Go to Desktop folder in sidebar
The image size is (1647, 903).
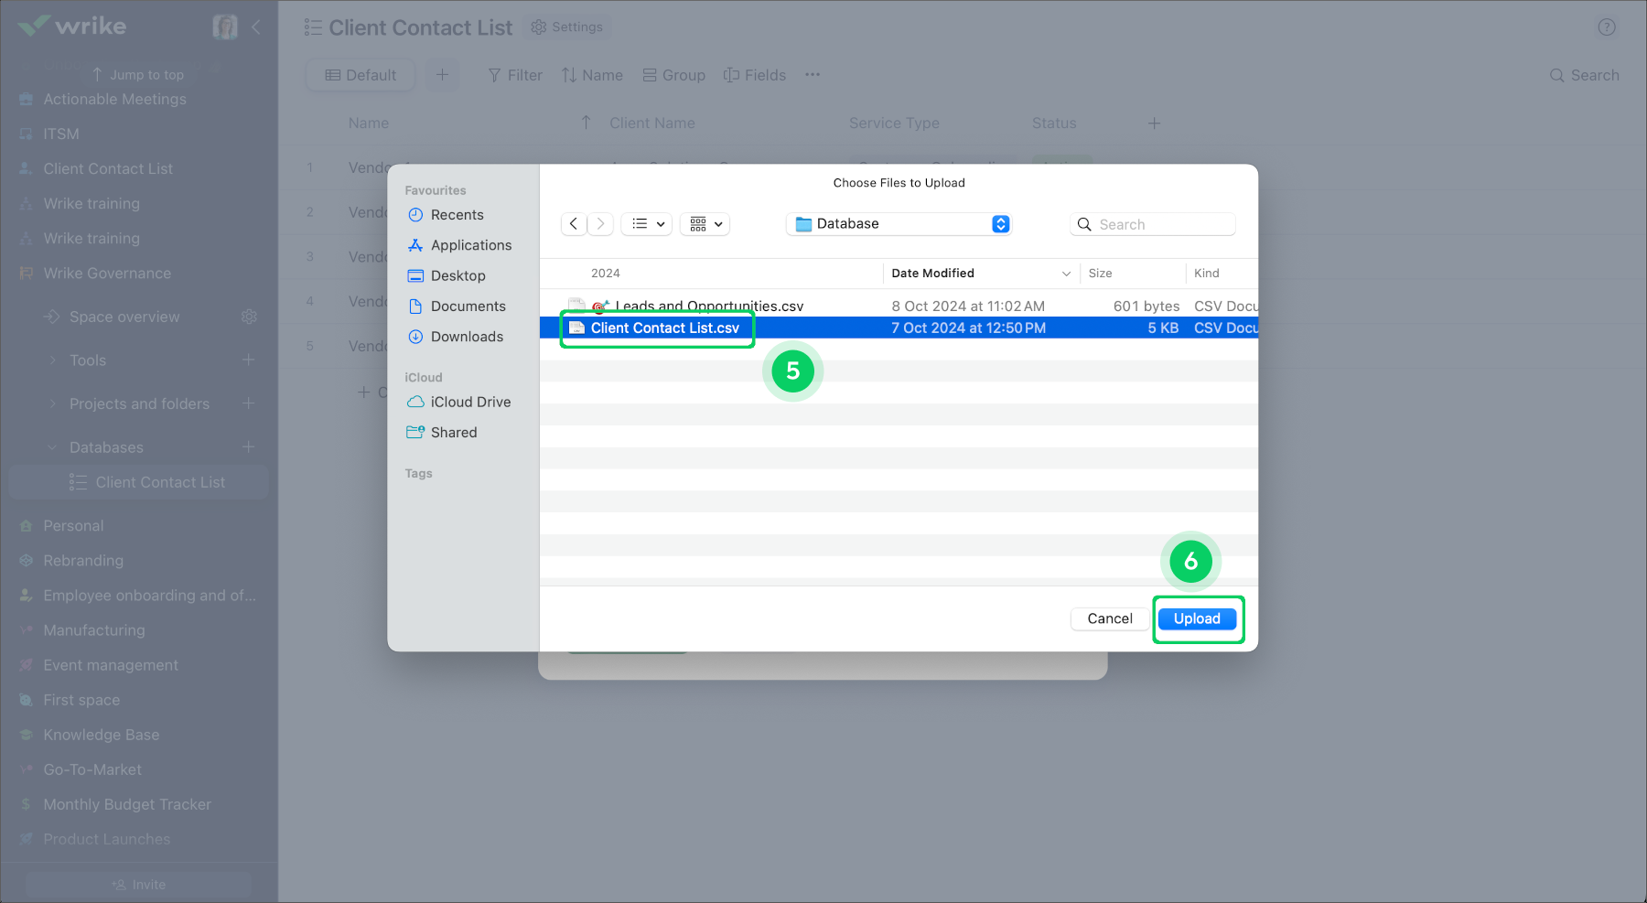click(457, 276)
